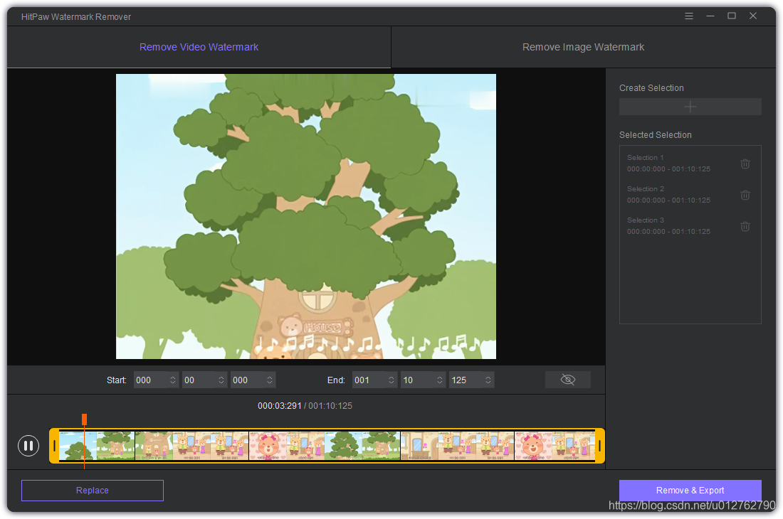
Task: Delete Selection 1 with trash icon
Action: point(745,164)
